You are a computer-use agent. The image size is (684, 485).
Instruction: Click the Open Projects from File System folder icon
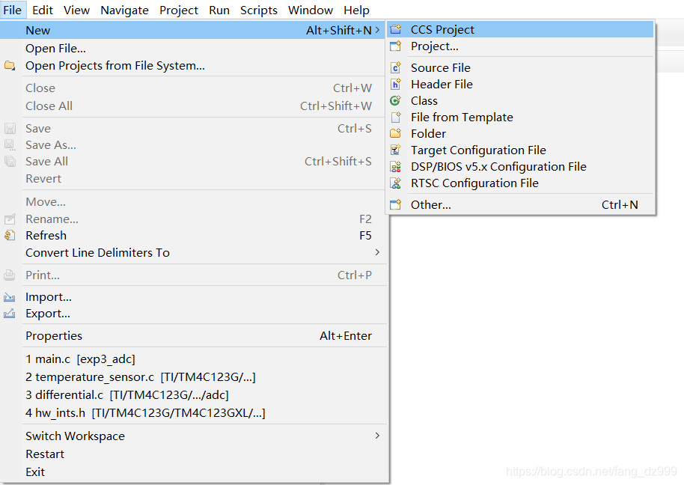pyautogui.click(x=10, y=66)
